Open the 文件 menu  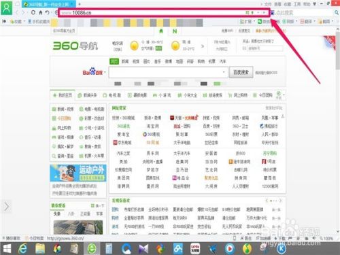[268, 4]
